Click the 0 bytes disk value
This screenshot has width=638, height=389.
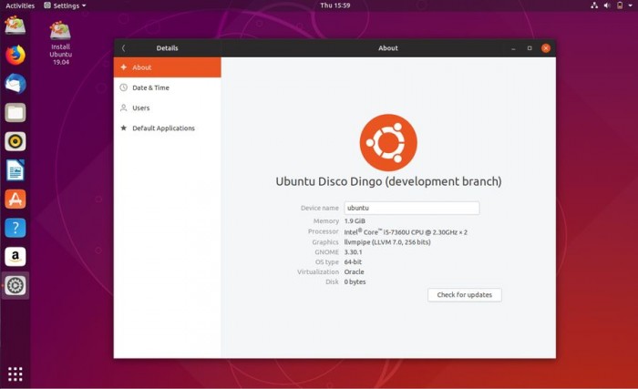pos(355,282)
